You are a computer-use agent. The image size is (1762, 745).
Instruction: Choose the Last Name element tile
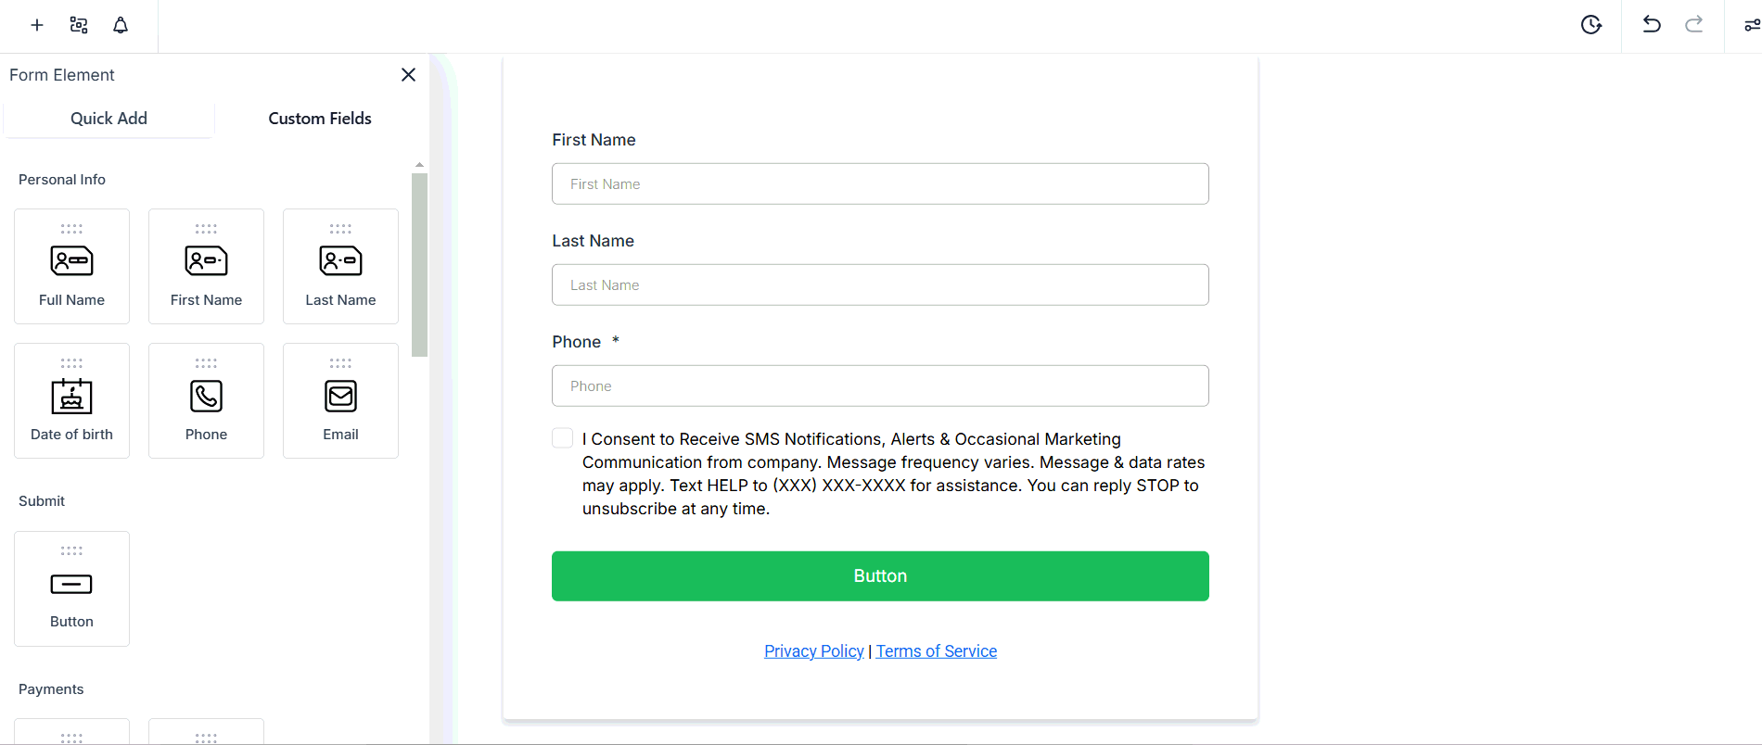tap(340, 266)
